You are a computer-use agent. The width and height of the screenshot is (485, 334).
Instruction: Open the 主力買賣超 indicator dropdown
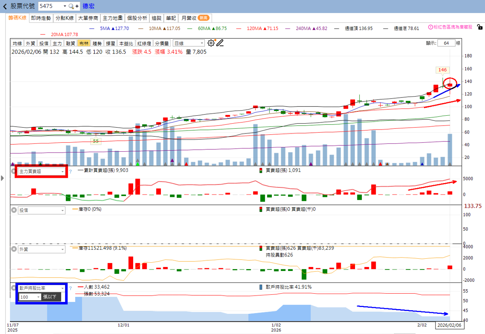point(41,171)
